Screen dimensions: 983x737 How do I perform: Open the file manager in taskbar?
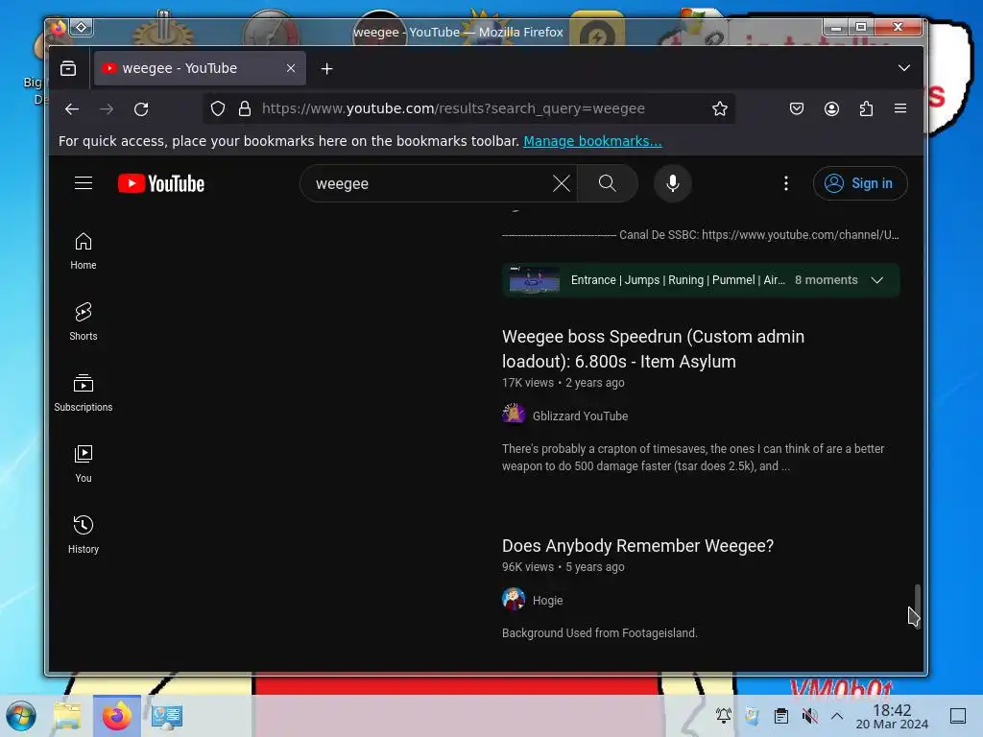point(67,716)
